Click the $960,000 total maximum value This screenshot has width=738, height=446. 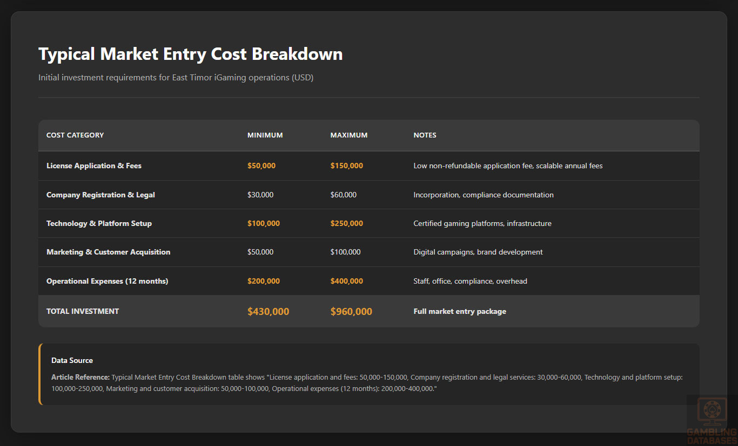pos(351,311)
